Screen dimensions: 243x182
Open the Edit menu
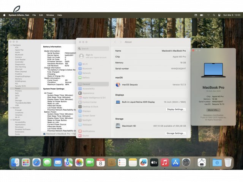(x=41, y=15)
